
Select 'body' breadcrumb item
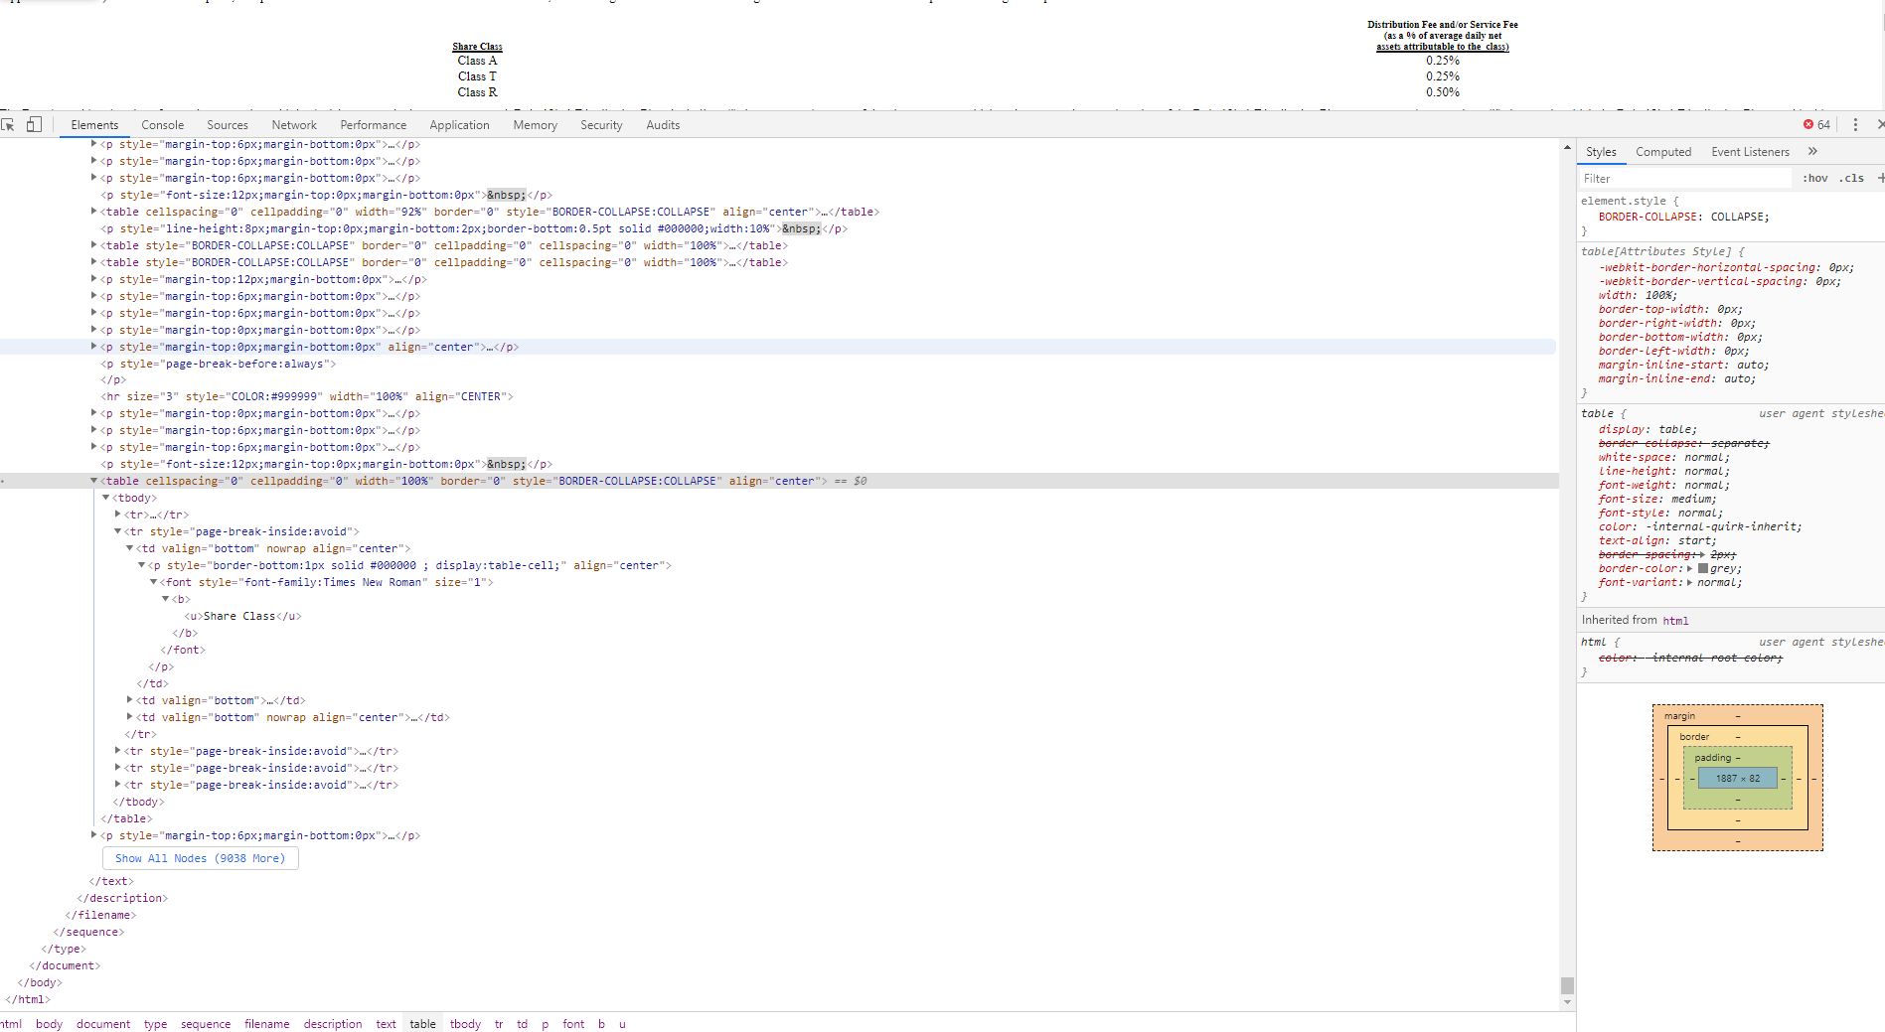coord(49,1024)
